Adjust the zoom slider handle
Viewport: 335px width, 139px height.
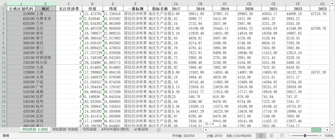[305, 136]
